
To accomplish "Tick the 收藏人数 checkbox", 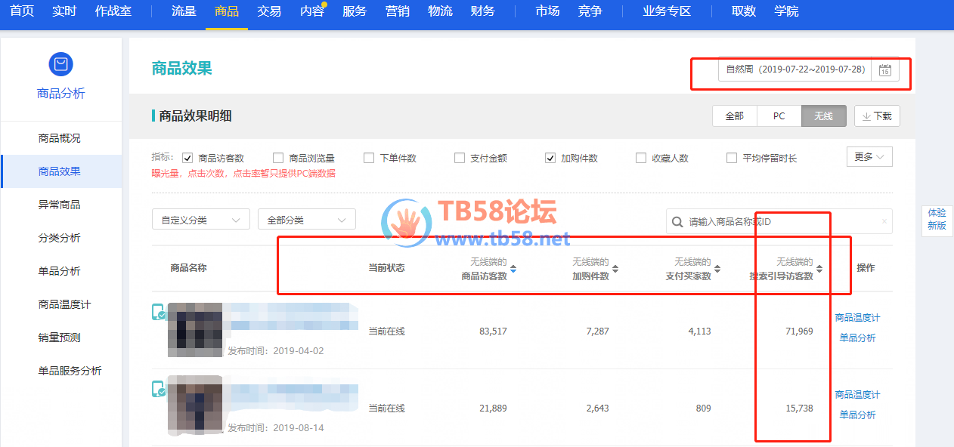I will pos(641,158).
